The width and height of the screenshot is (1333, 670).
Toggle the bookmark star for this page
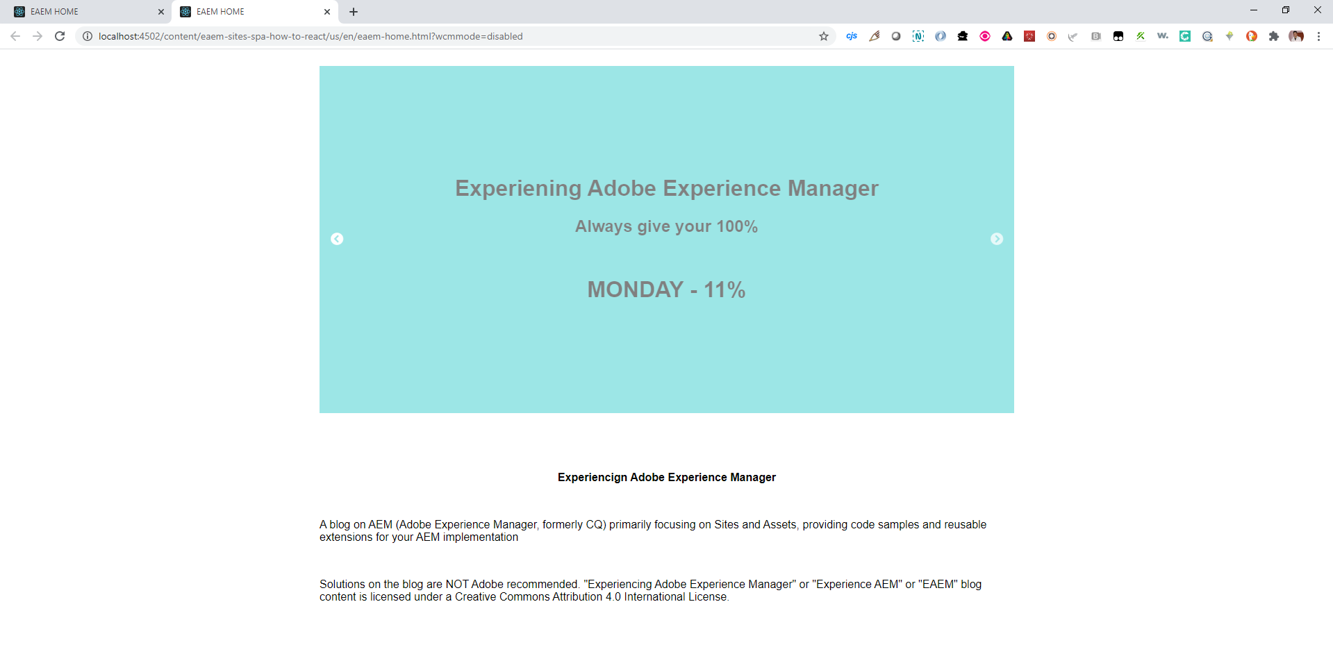point(823,36)
